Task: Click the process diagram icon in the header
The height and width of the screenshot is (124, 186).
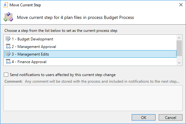Action: click(x=8, y=17)
